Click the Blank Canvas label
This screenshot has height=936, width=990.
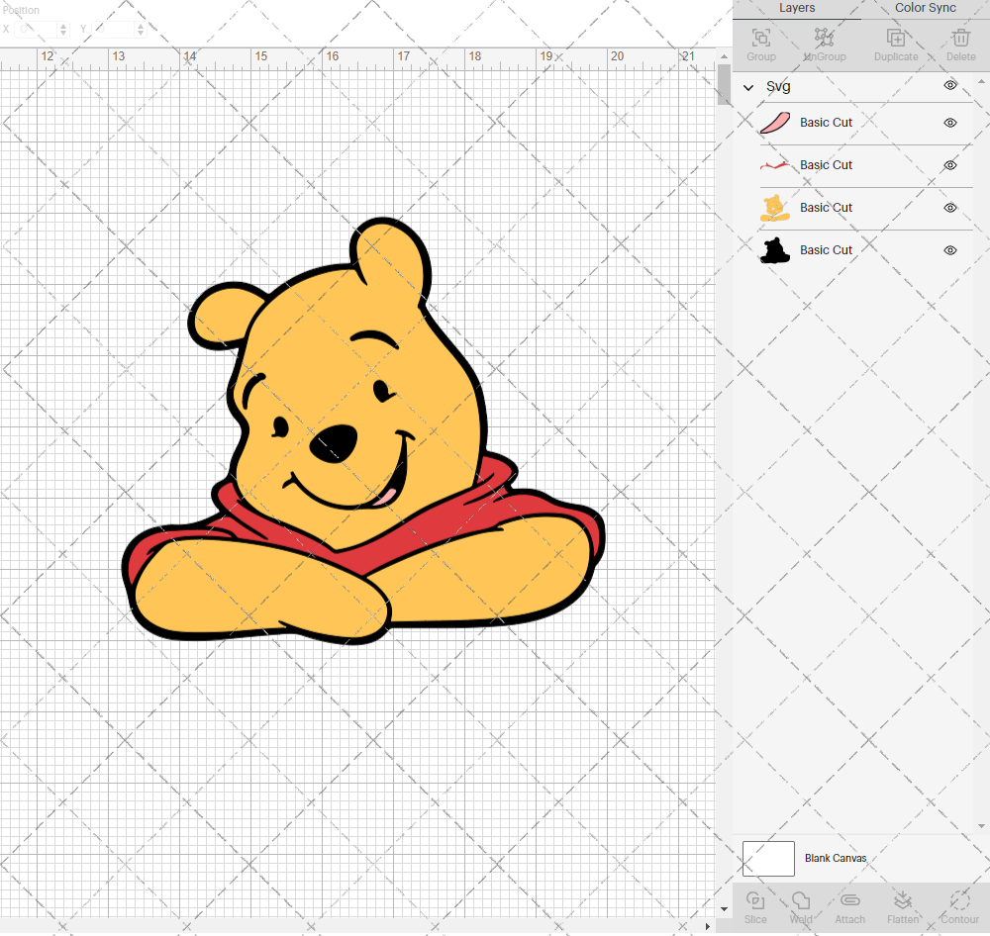click(836, 859)
